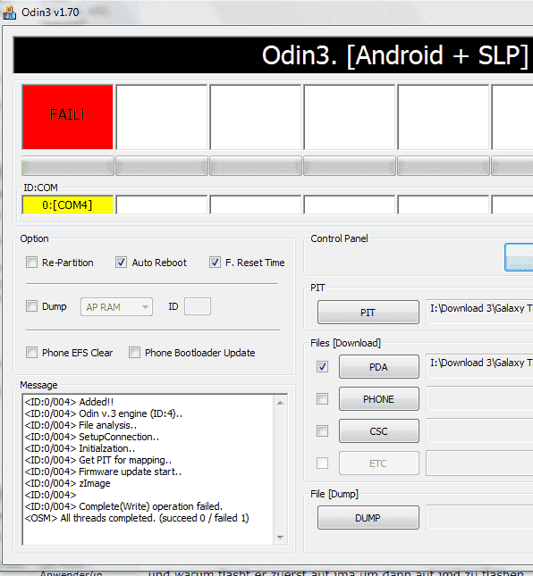
Task: Uncheck the PDA file checkbox
Action: point(323,367)
